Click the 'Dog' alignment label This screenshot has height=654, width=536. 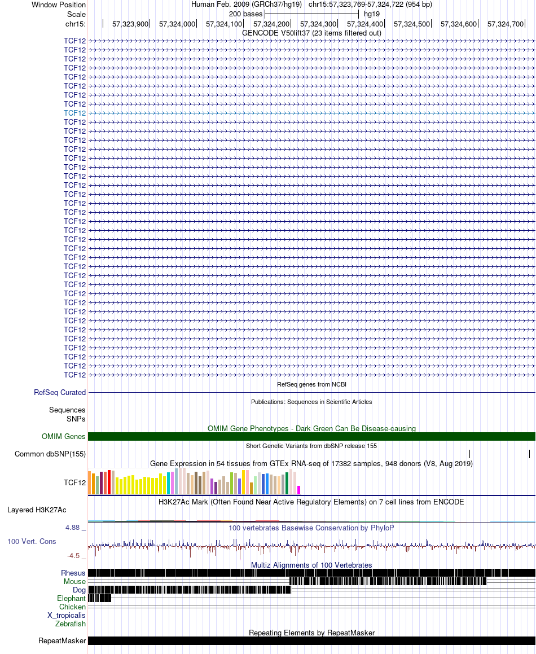[79, 590]
